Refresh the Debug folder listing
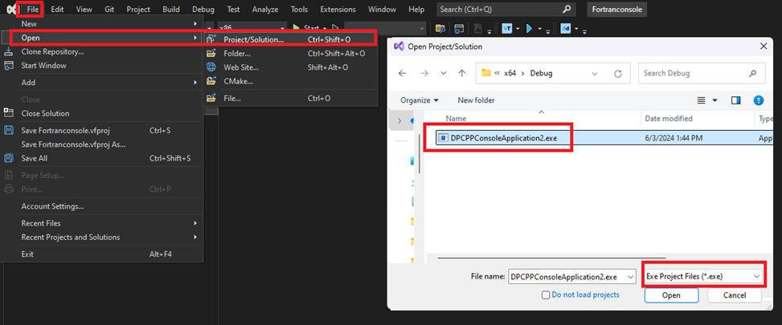 (x=618, y=73)
